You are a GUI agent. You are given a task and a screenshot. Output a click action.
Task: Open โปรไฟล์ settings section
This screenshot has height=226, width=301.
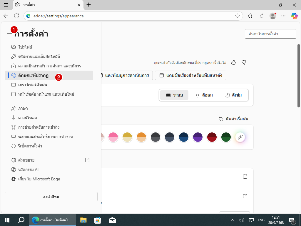tap(25, 47)
